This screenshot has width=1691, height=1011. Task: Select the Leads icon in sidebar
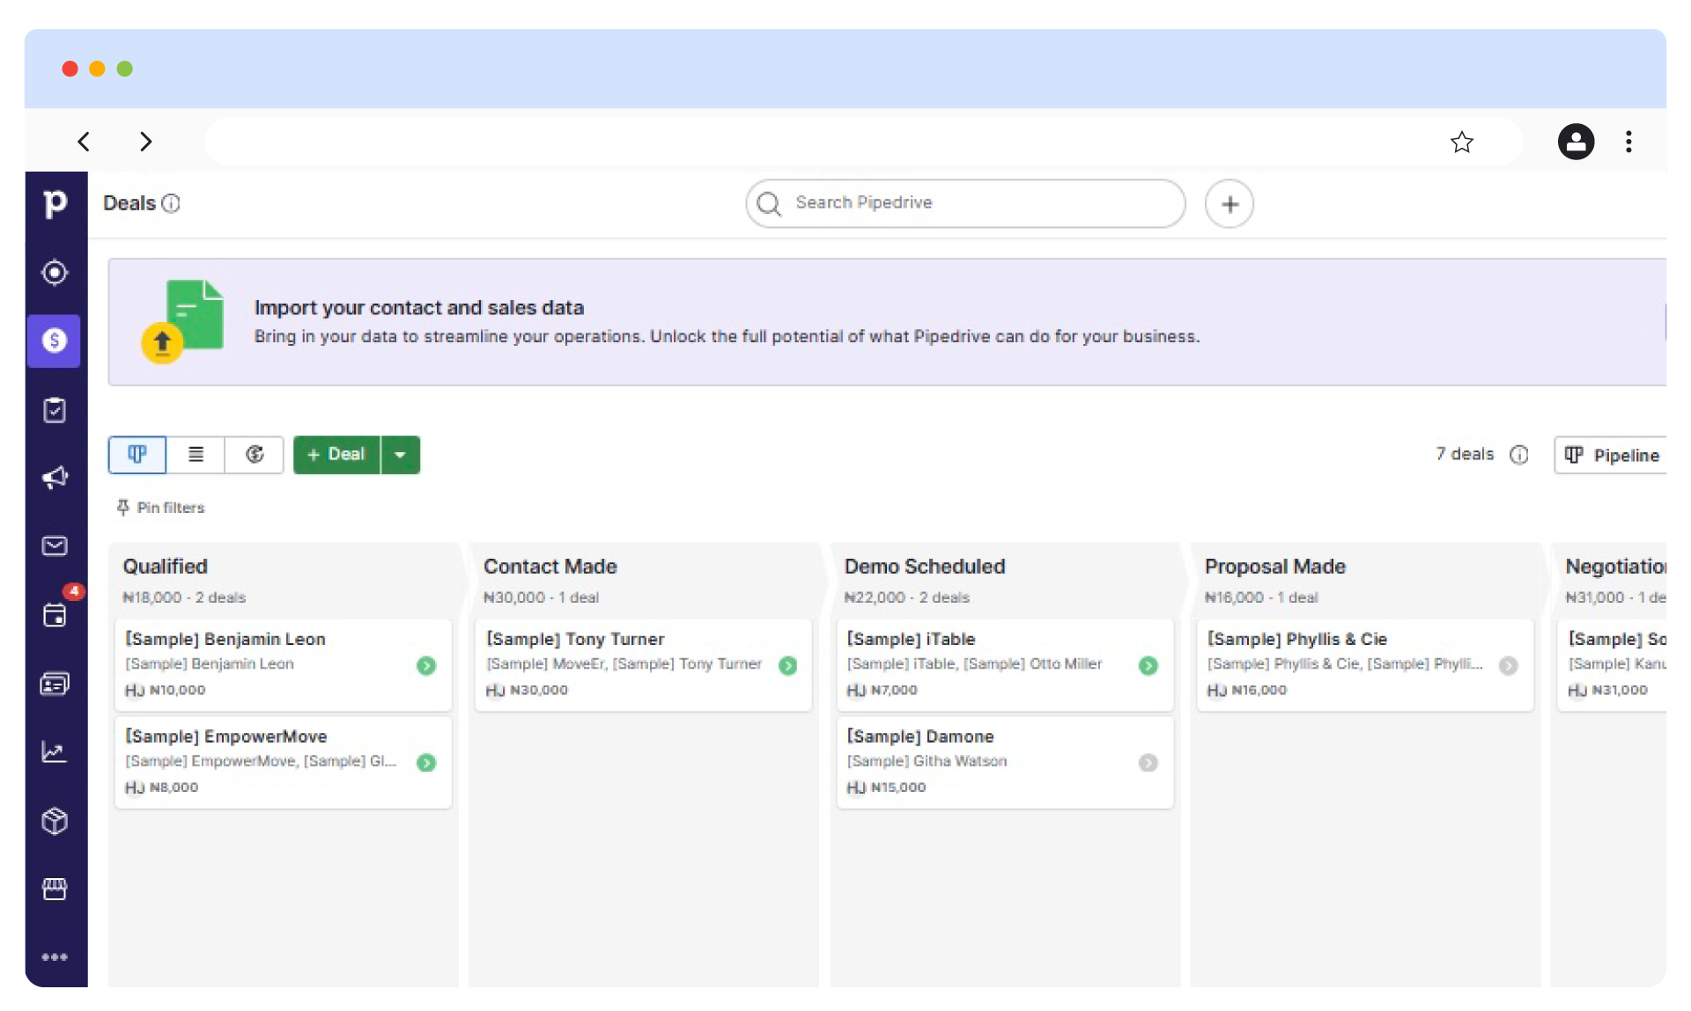coord(55,273)
